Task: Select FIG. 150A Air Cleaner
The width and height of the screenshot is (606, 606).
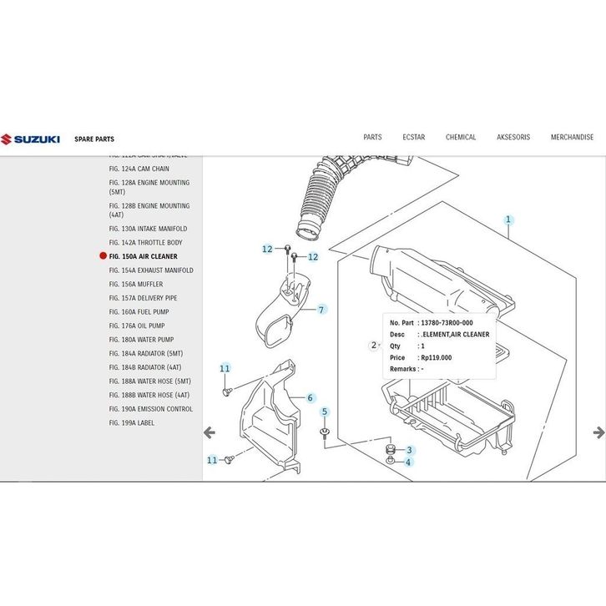Action: pos(143,256)
